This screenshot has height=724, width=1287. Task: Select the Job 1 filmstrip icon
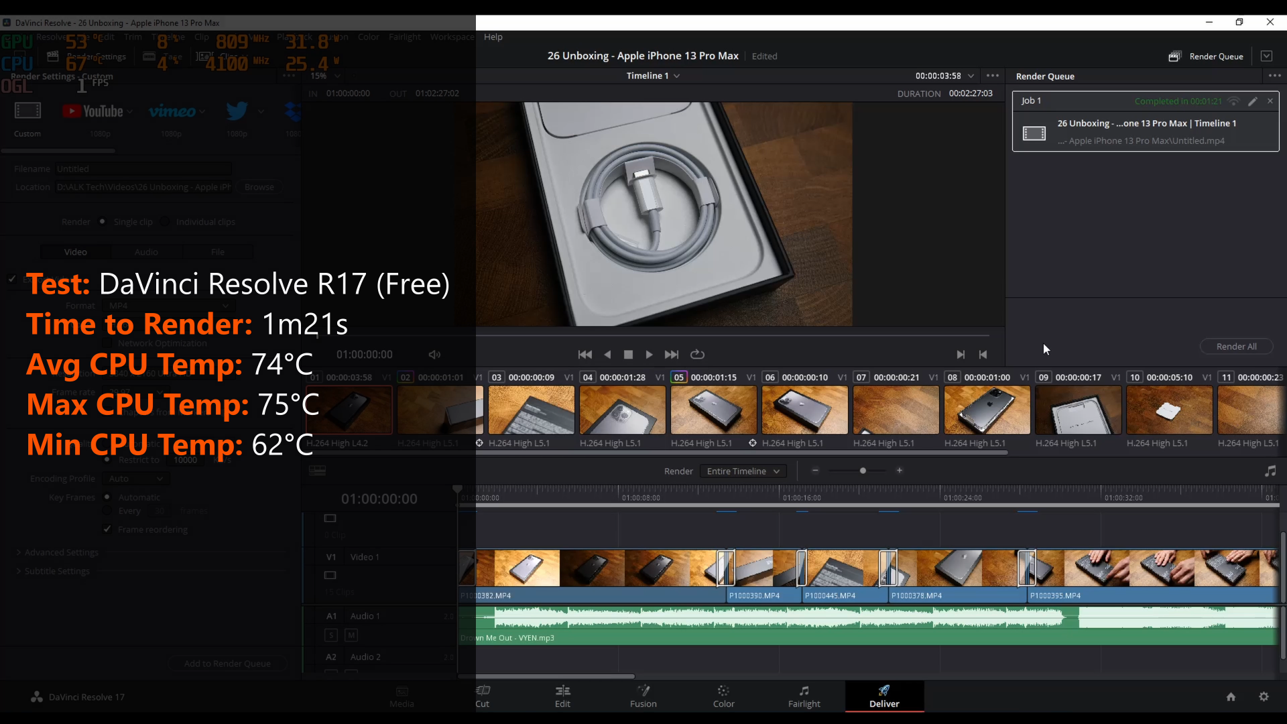[x=1034, y=133]
